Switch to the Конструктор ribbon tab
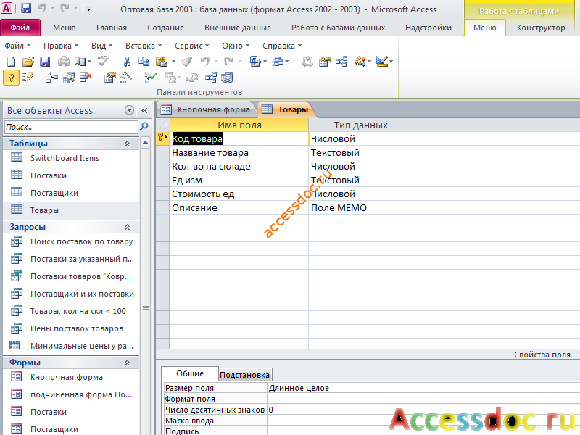580x435 pixels. (541, 28)
